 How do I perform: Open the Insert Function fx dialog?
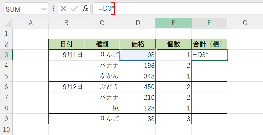pos(85,9)
